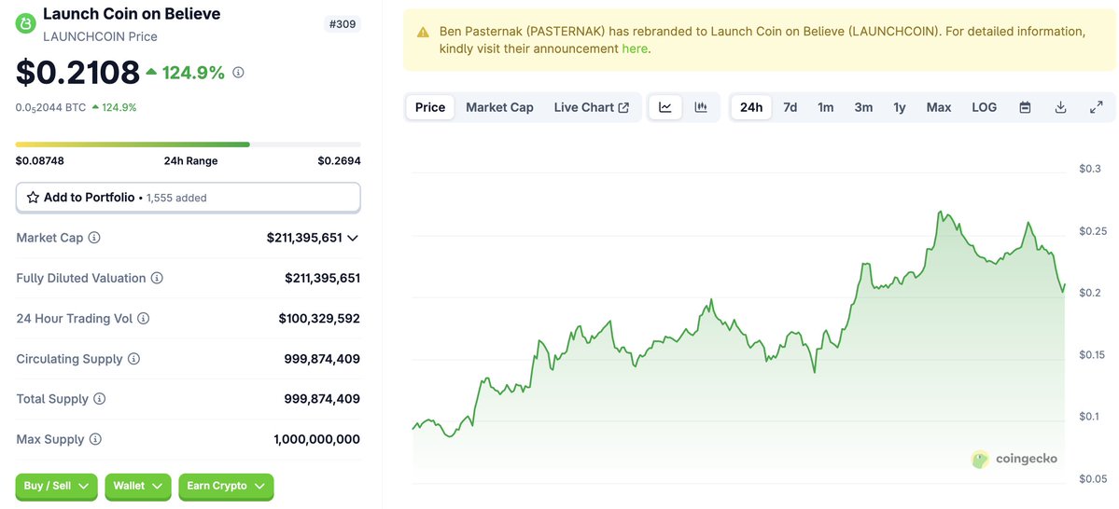Open the announcement 'here' link
This screenshot has width=1119, height=509.
click(x=635, y=49)
